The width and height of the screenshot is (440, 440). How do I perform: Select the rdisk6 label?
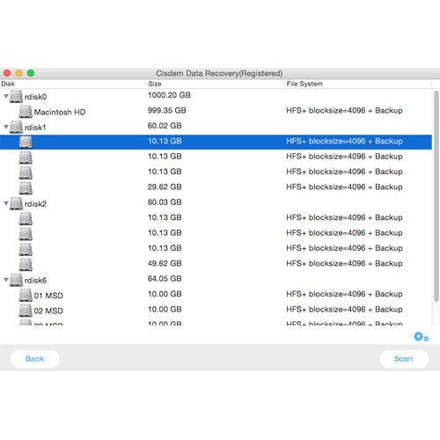click(x=35, y=280)
